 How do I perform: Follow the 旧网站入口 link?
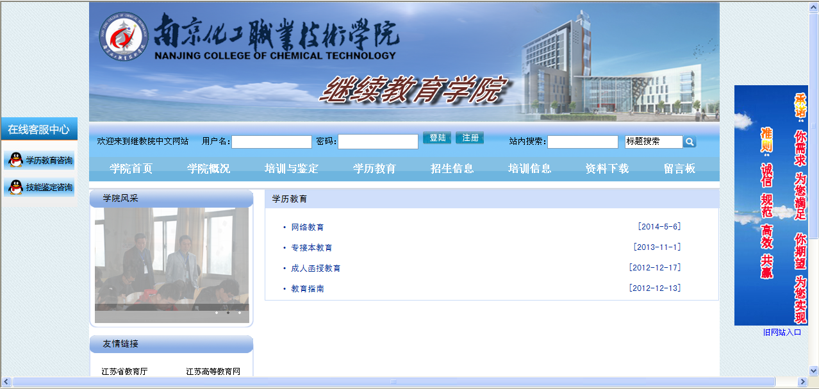click(x=782, y=333)
